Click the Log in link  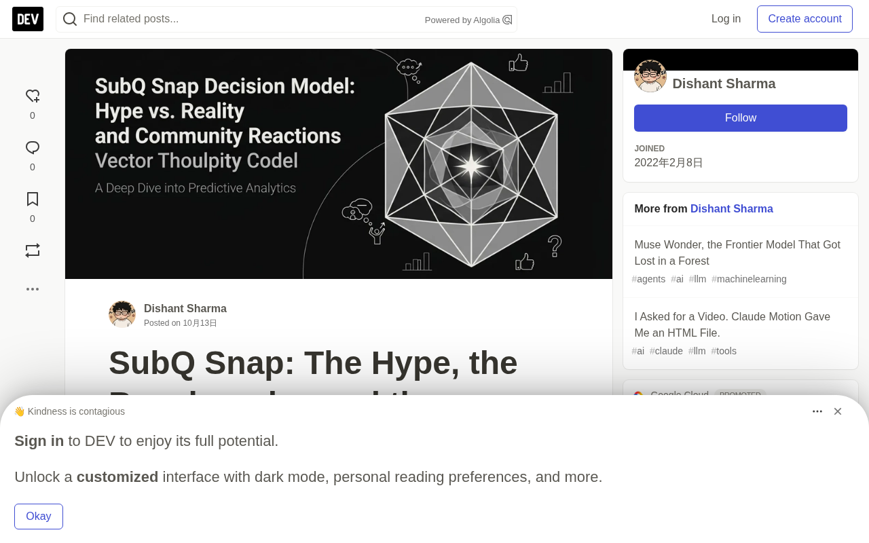point(726,19)
